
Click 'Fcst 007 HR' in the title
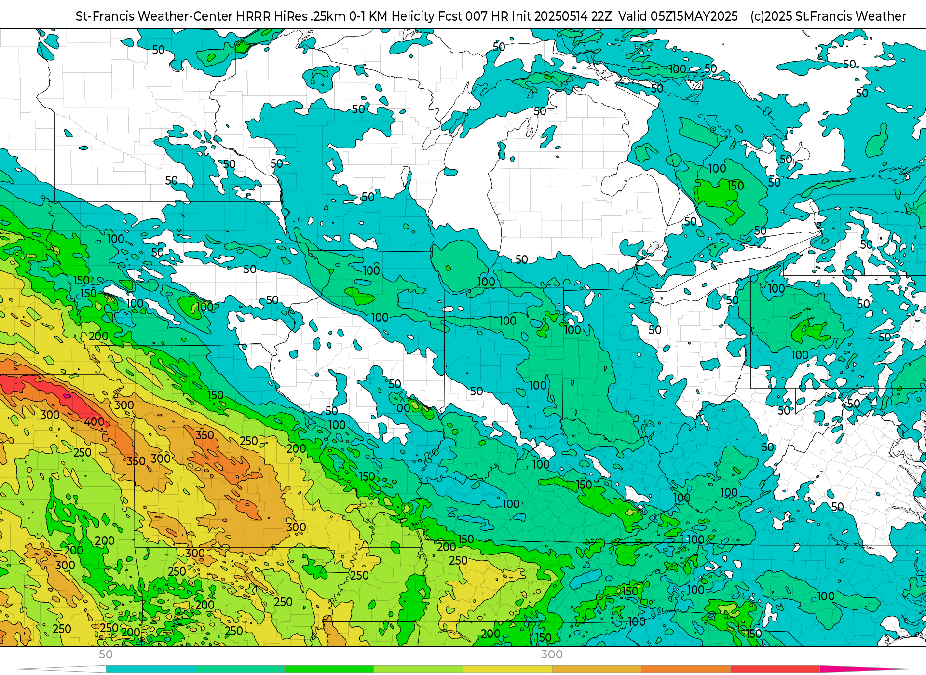[473, 16]
